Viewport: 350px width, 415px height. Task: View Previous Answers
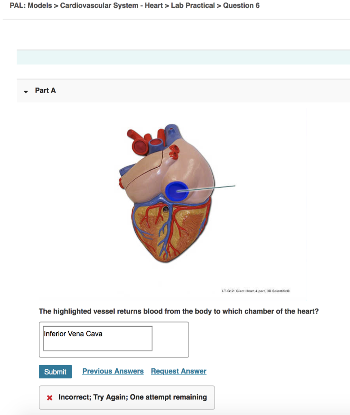113,371
